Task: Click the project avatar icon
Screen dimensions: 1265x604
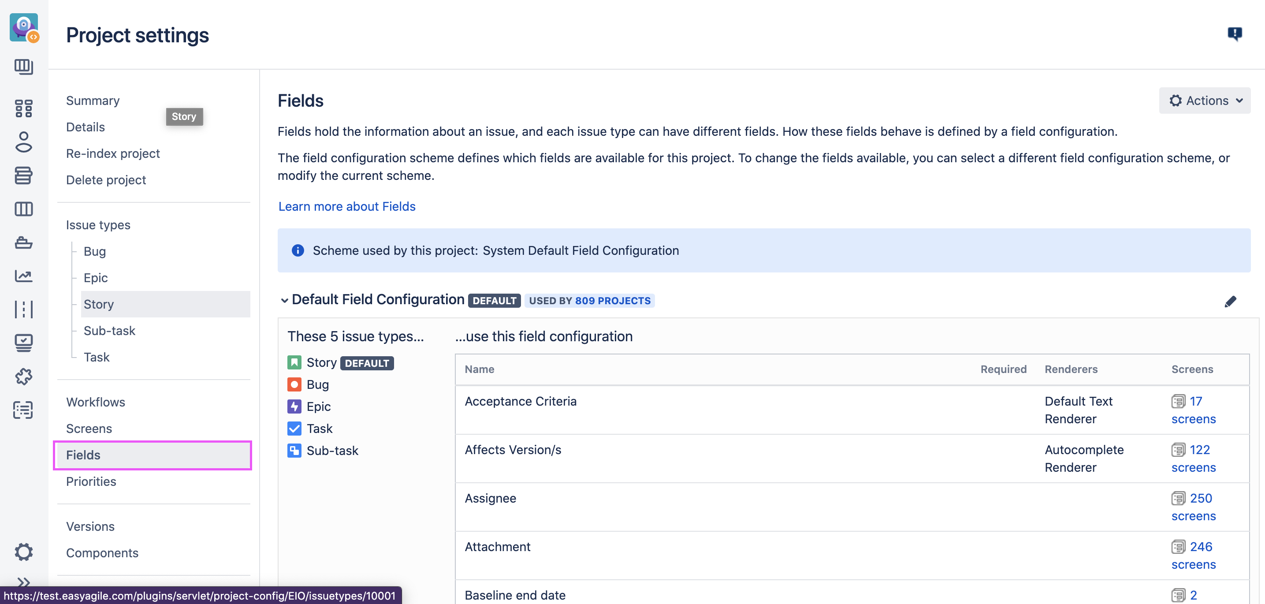Action: point(23,27)
